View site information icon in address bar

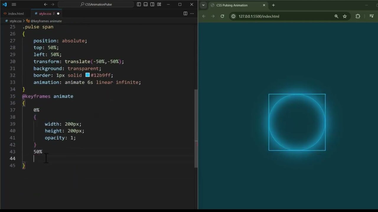click(233, 16)
